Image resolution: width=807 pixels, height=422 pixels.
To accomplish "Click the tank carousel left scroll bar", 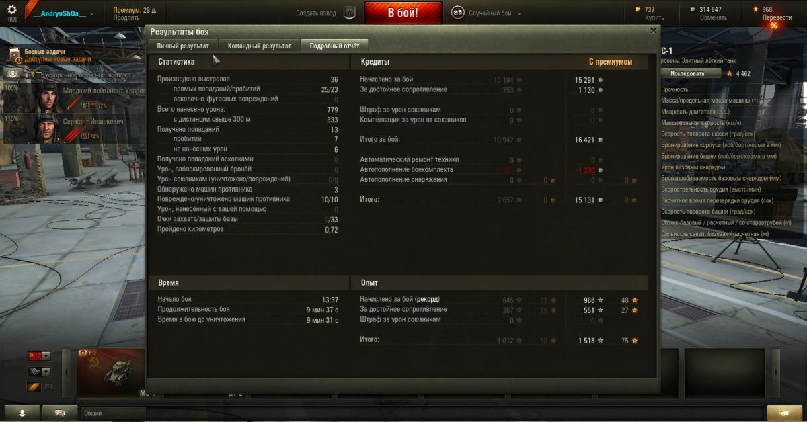I will coord(67,374).
